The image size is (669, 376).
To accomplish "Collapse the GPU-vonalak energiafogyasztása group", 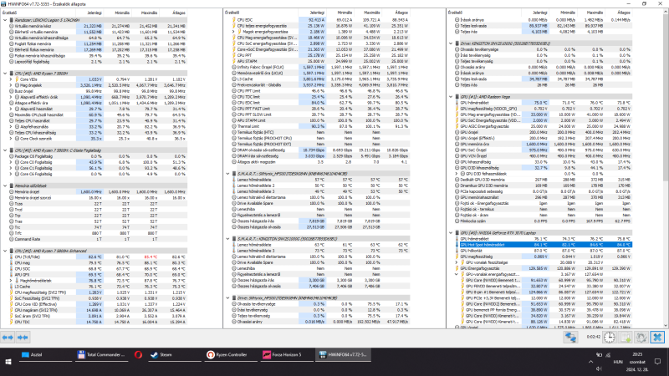I will [x=456, y=275].
